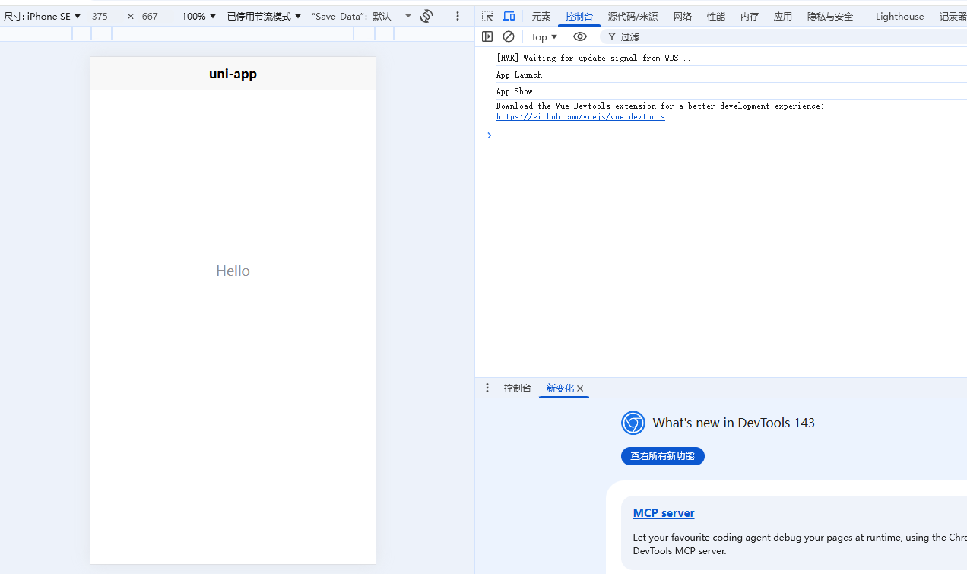Image resolution: width=967 pixels, height=574 pixels.
Task: Expand the Save-Data 默认 dropdown
Action: click(x=361, y=16)
